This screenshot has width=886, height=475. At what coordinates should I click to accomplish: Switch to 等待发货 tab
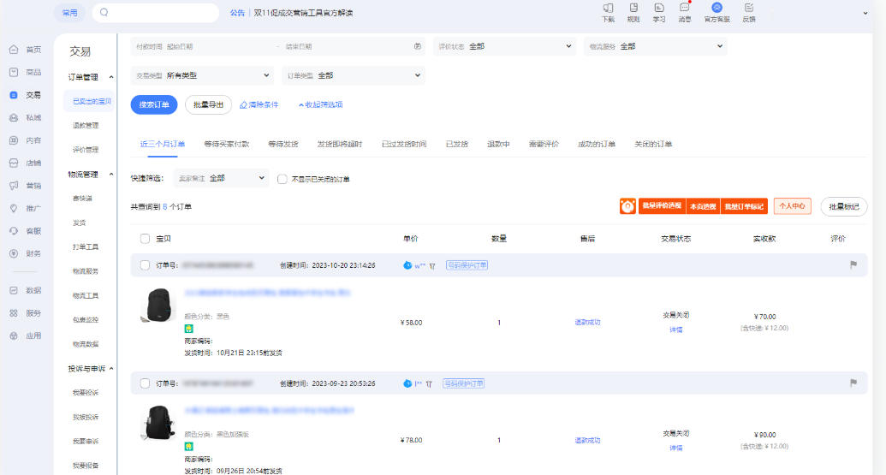tap(282, 144)
